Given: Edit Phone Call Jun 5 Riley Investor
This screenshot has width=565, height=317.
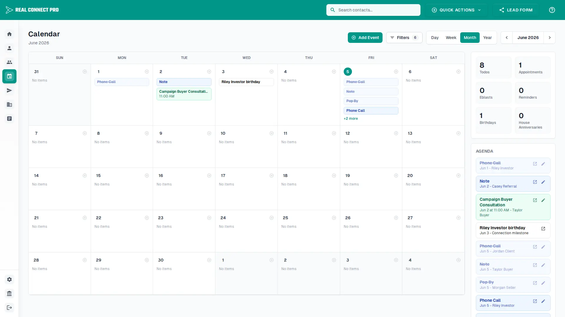Looking at the screenshot, I should 543,301.
